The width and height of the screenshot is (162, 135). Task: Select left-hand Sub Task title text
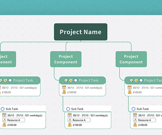tap(12, 109)
